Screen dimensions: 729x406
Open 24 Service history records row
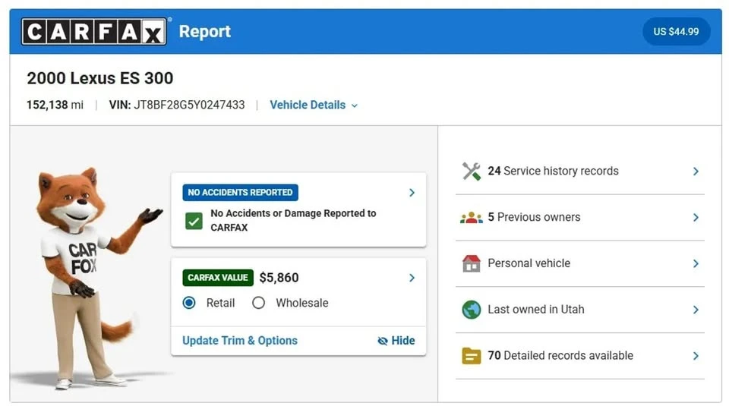tap(579, 171)
